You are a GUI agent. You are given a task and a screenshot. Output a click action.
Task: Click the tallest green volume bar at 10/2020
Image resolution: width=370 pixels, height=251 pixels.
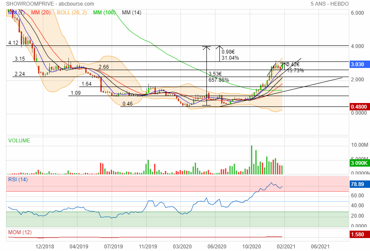251,160
